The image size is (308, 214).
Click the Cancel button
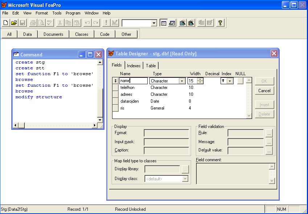[x=264, y=91]
